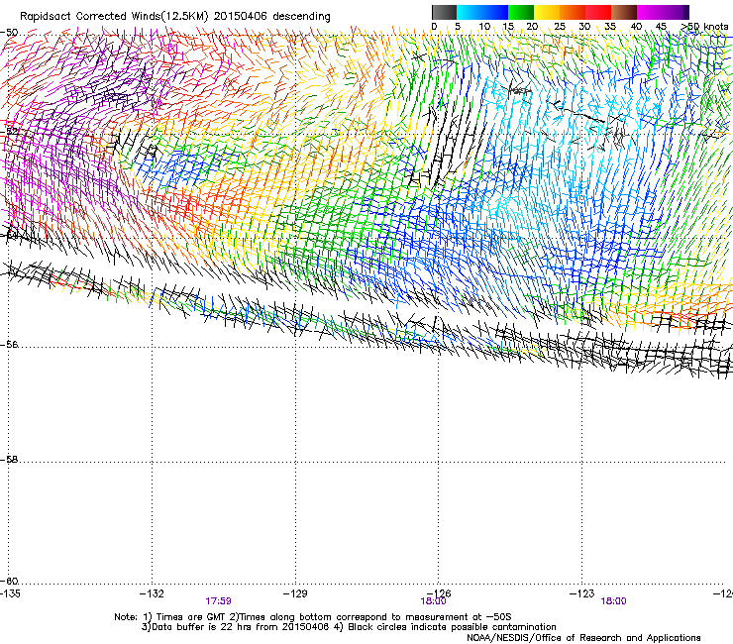This screenshot has height=644, width=733.
Task: Click the orange 25-30 knots legend swatch
Action: click(573, 12)
